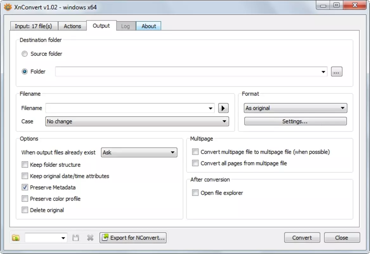This screenshot has height=254, width=370.
Task: Switch to the Input: 17 file(s) tab
Action: tap(34, 26)
